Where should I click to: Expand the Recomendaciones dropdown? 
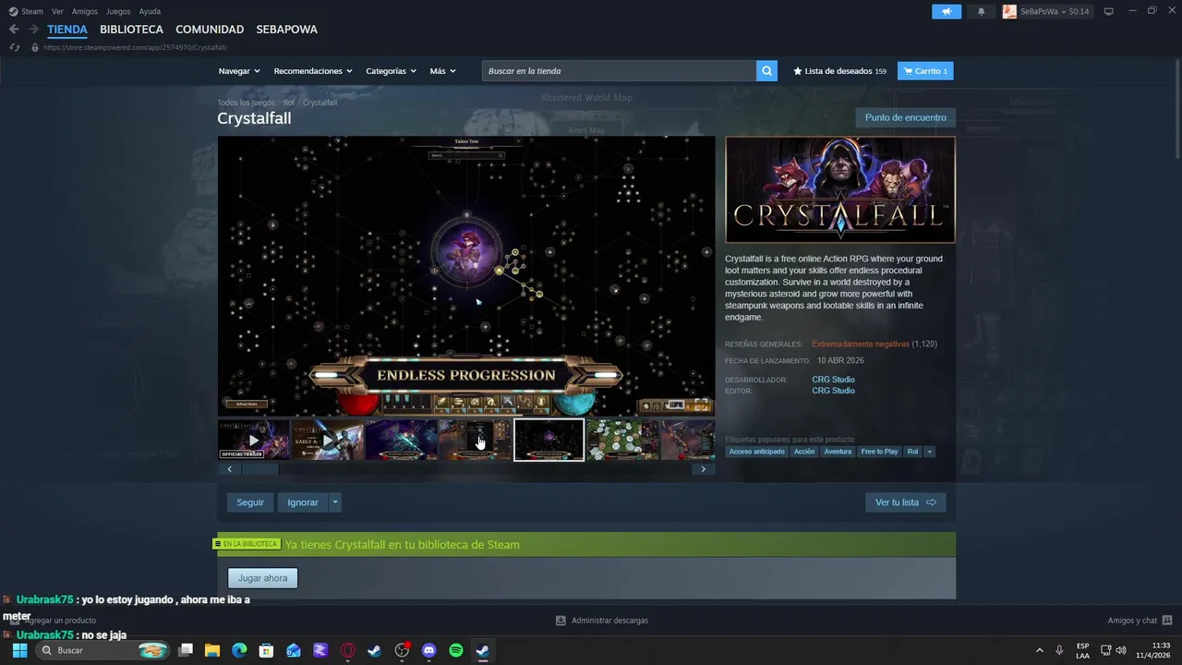click(313, 71)
